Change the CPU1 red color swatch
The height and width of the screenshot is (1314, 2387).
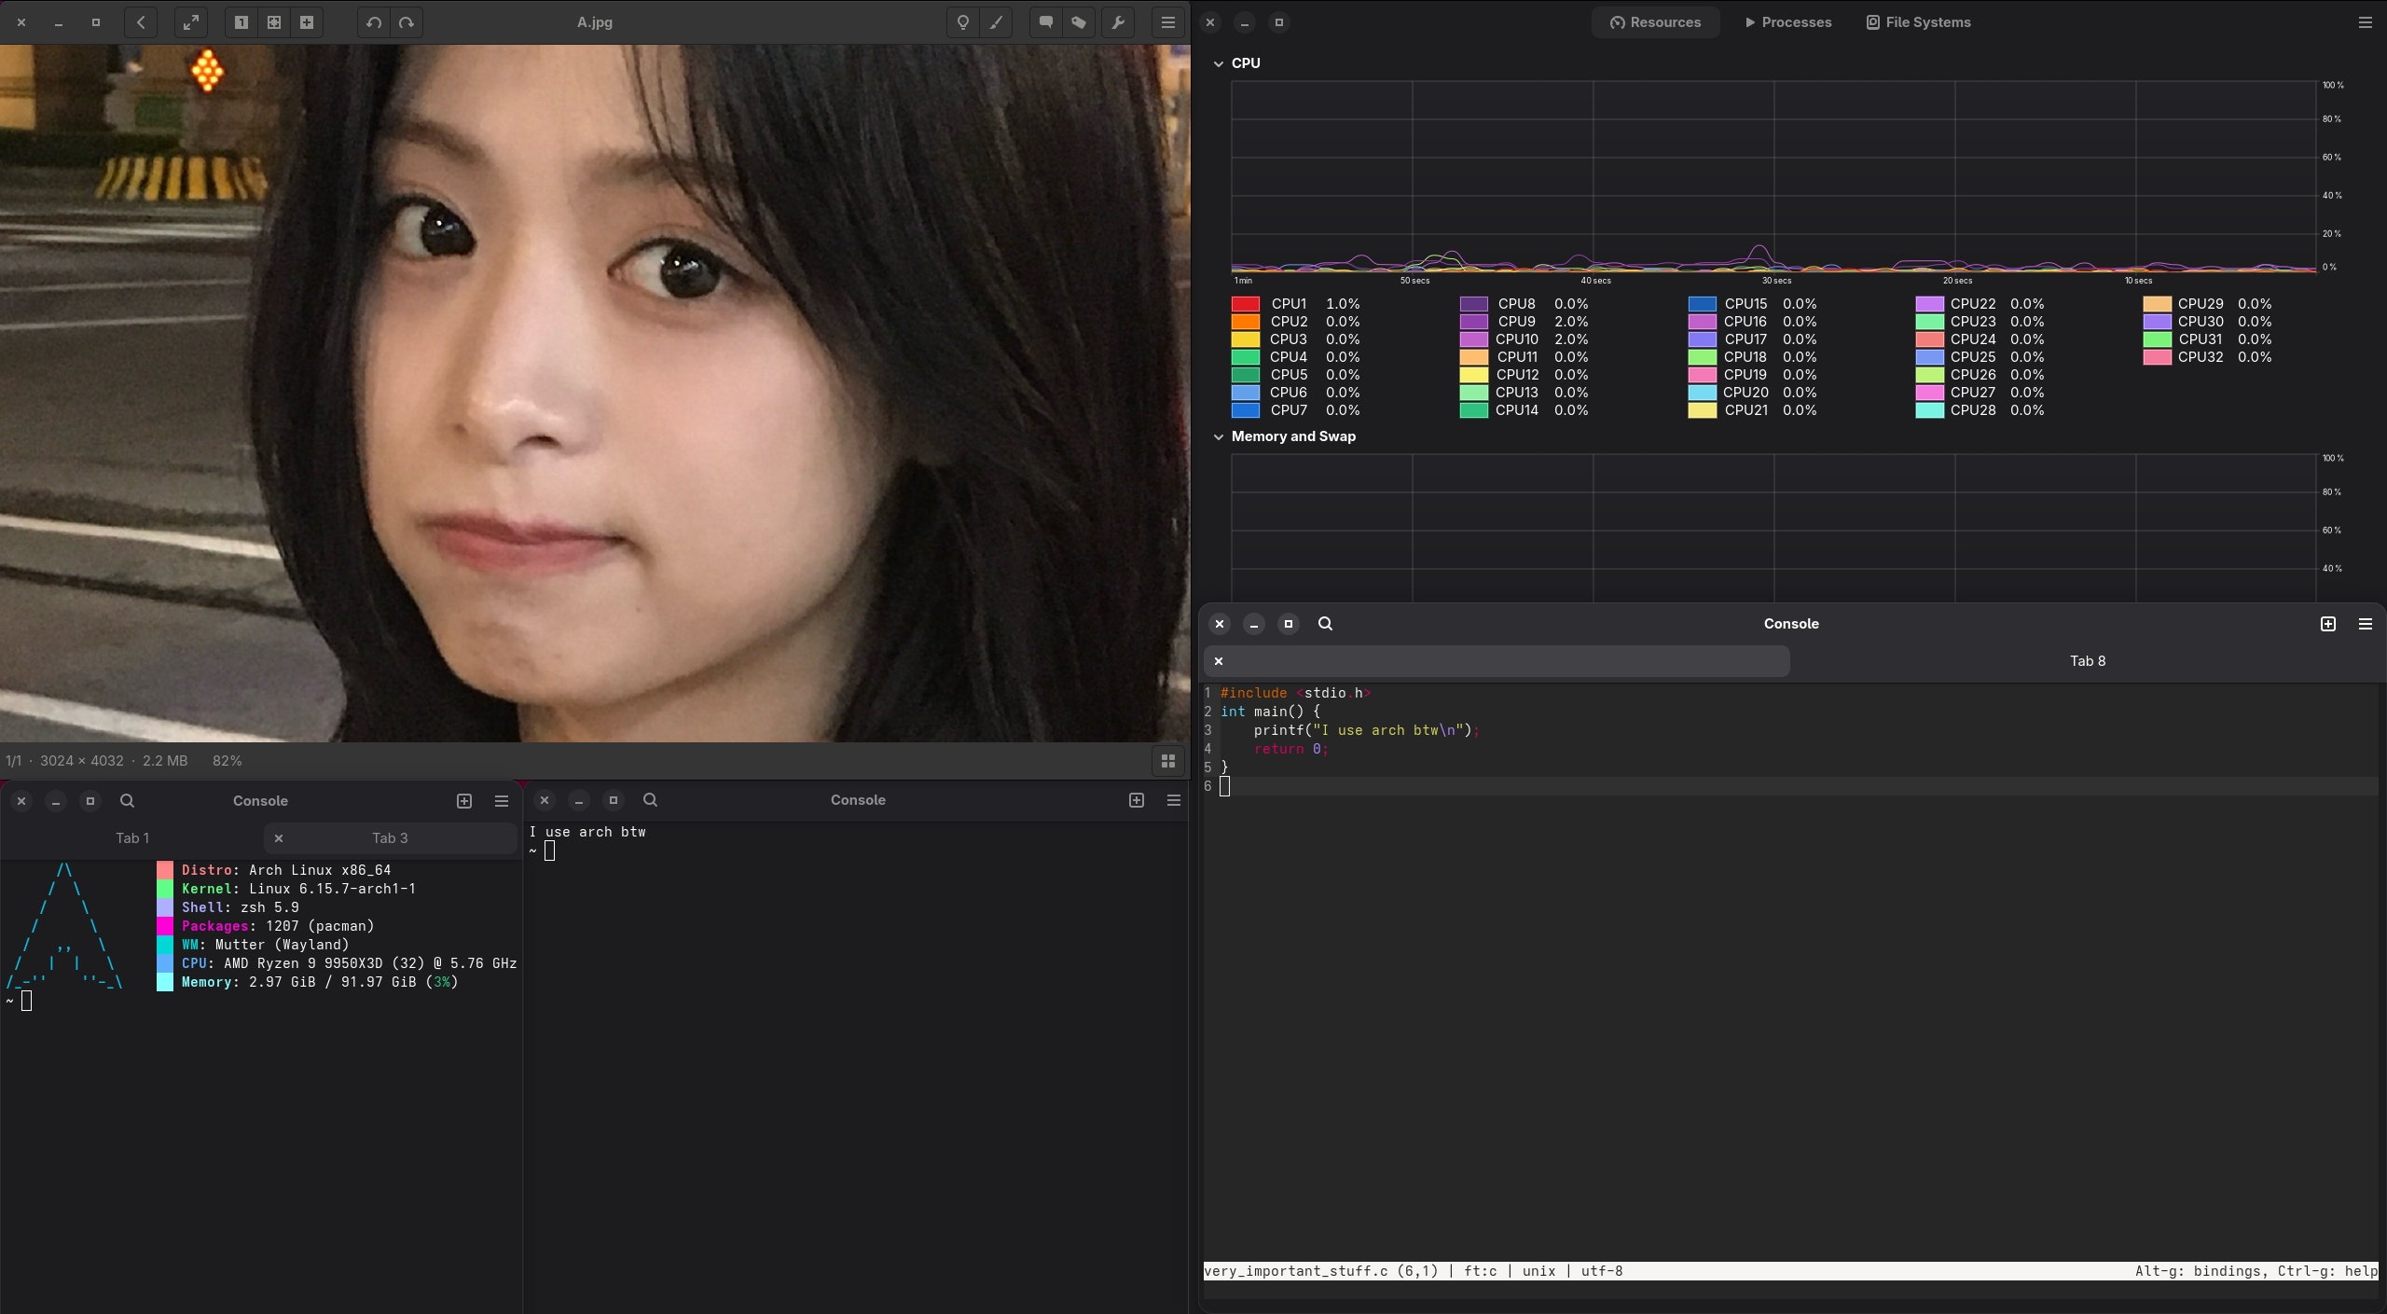click(1246, 304)
